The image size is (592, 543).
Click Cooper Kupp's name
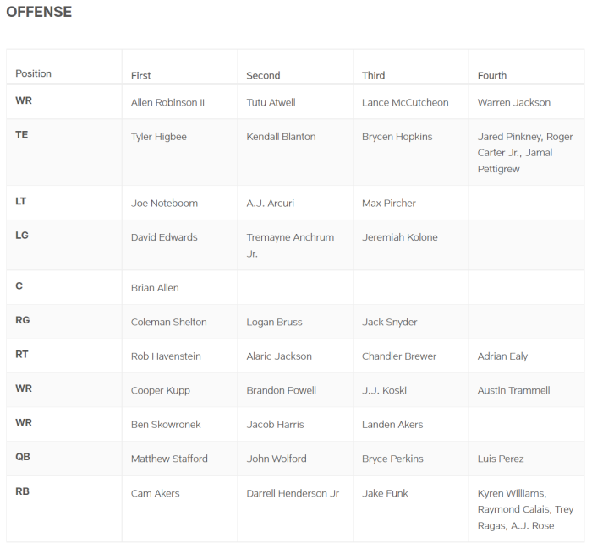(161, 391)
